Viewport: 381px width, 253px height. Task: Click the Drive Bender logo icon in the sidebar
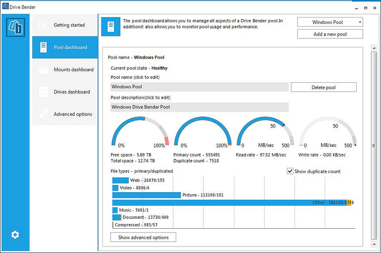click(x=16, y=28)
